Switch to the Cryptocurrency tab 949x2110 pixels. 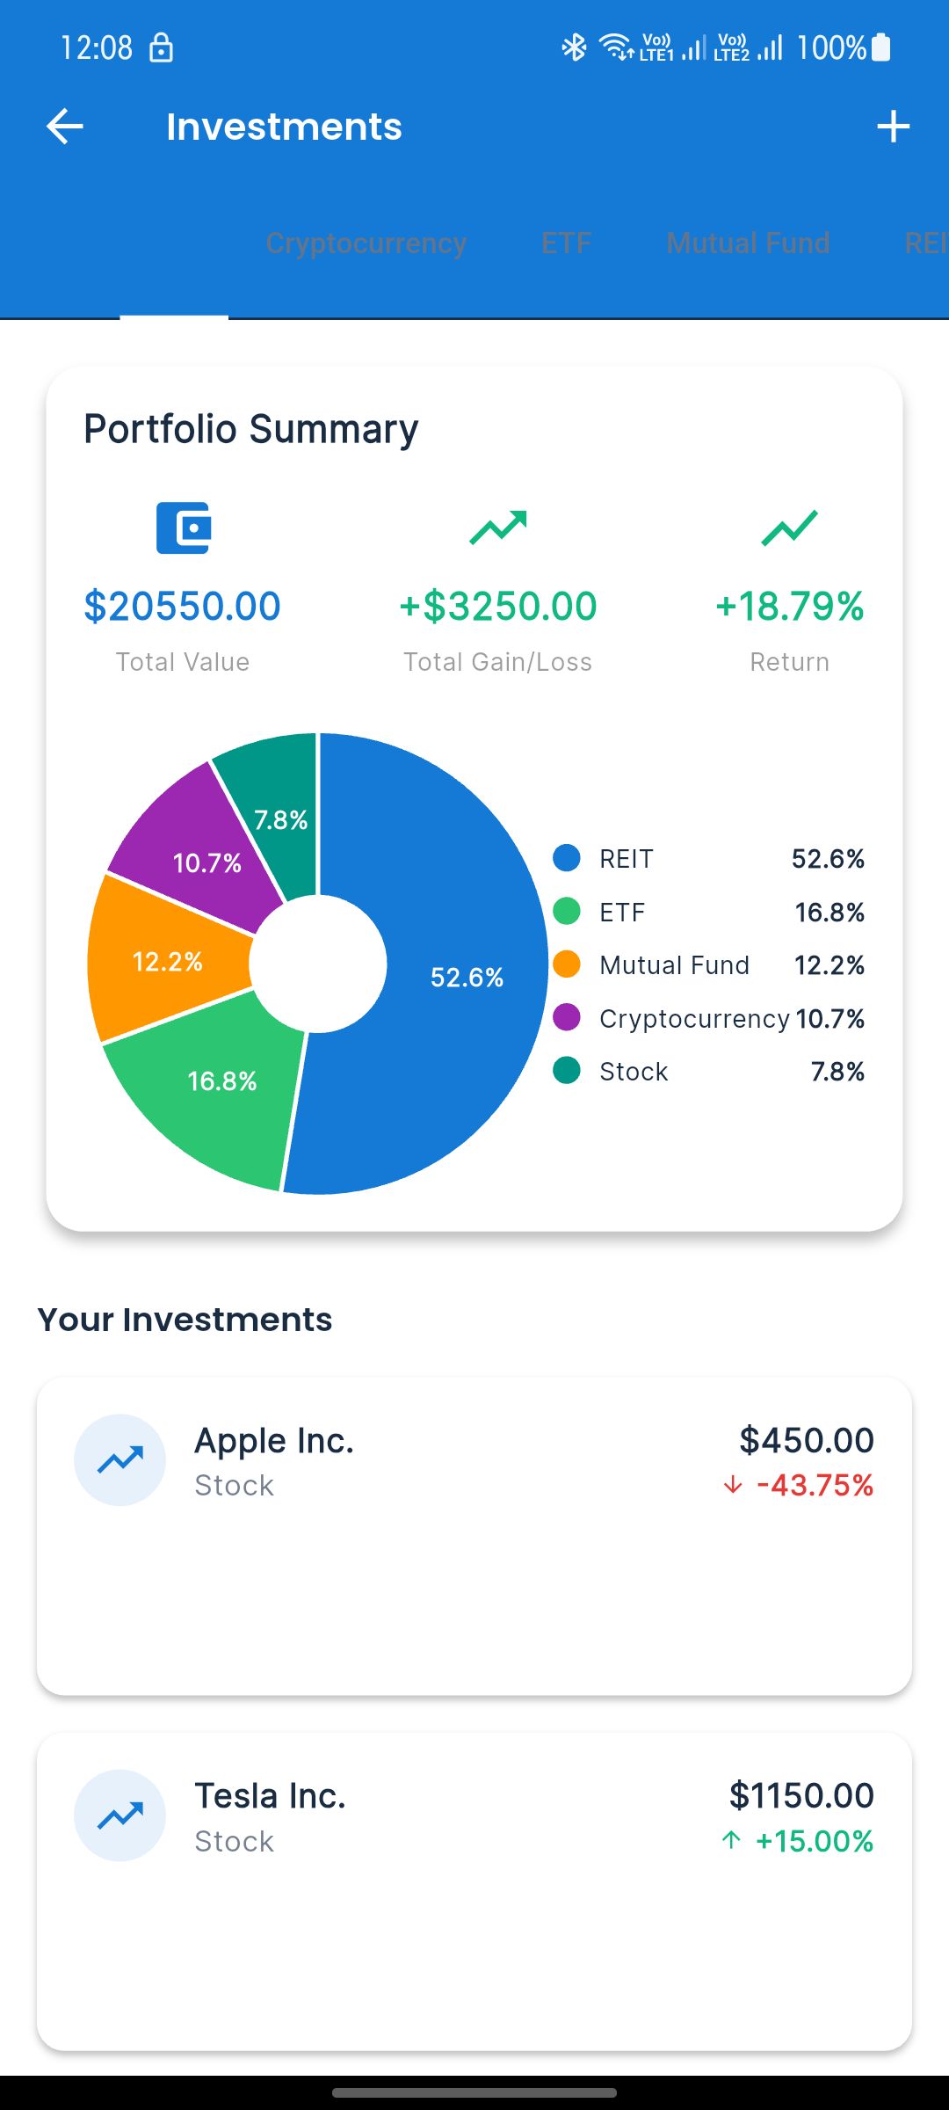[366, 244]
